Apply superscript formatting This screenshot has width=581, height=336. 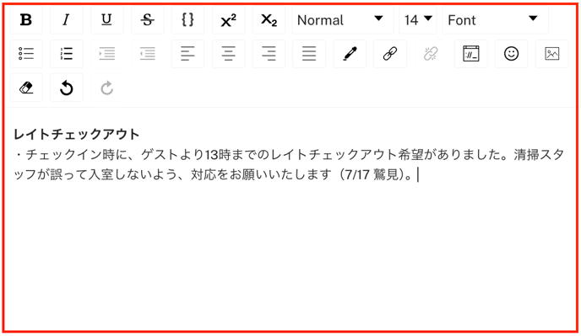228,19
